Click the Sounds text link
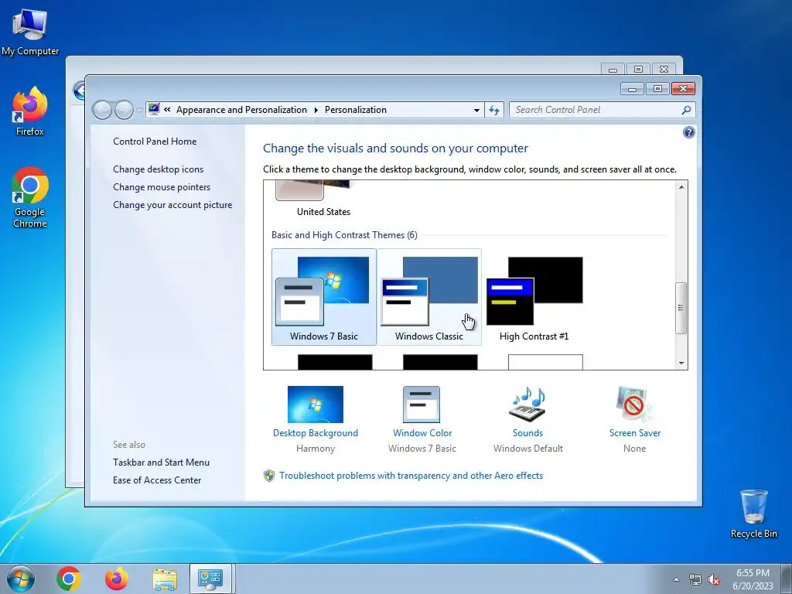 [527, 433]
